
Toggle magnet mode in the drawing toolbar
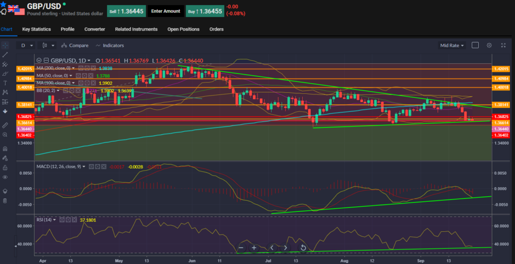pos(5,149)
